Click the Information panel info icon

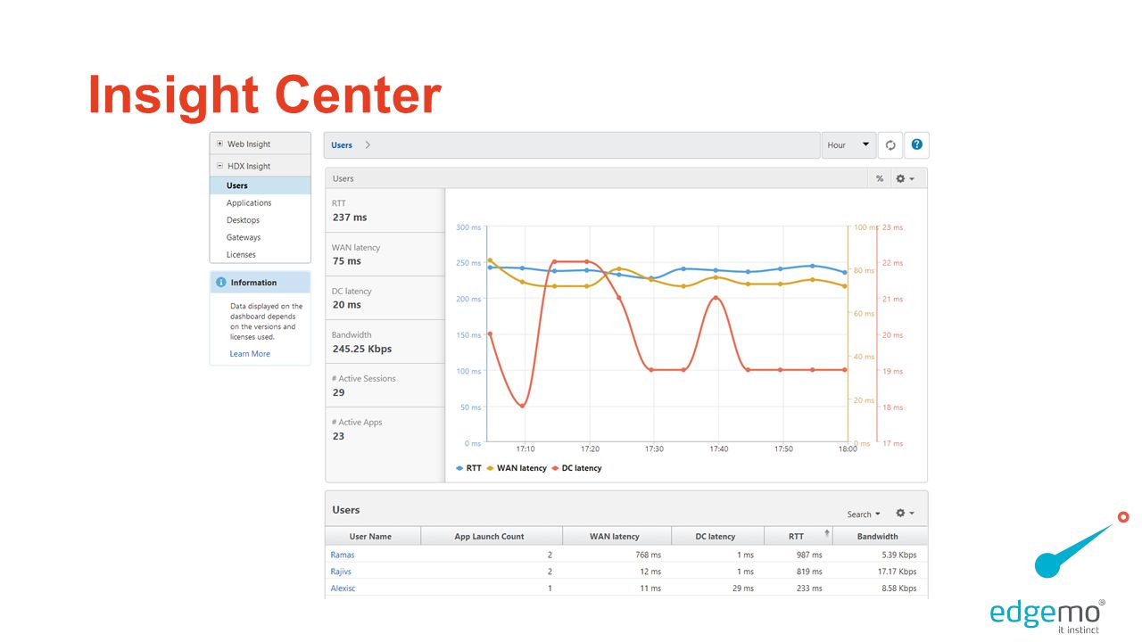pyautogui.click(x=220, y=283)
